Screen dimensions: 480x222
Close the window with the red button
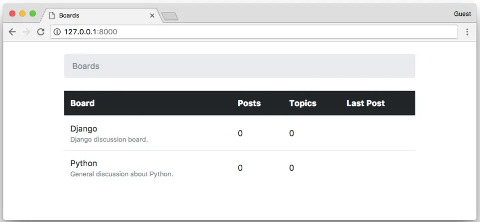pyautogui.click(x=12, y=13)
